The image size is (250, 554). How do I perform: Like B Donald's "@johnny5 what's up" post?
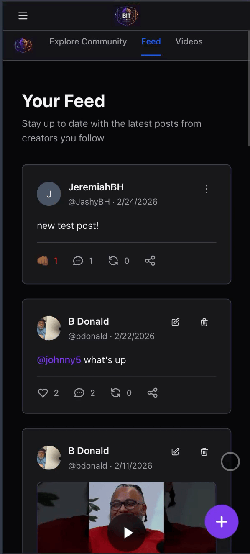(x=43, y=392)
